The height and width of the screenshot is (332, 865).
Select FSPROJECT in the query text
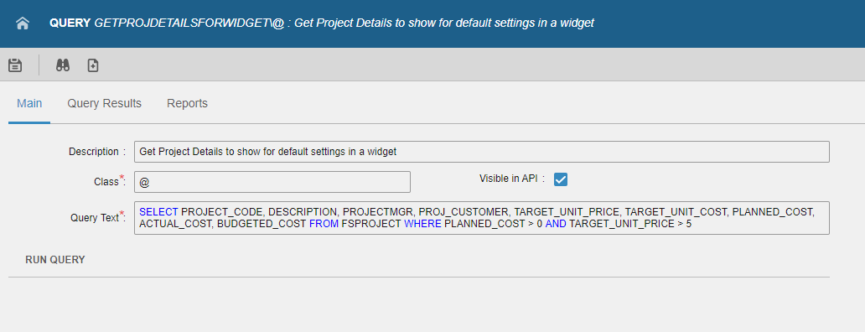[371, 224]
